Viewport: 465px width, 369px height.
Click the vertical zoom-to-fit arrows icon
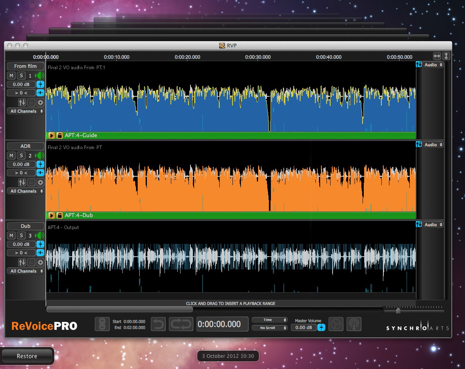[446, 56]
